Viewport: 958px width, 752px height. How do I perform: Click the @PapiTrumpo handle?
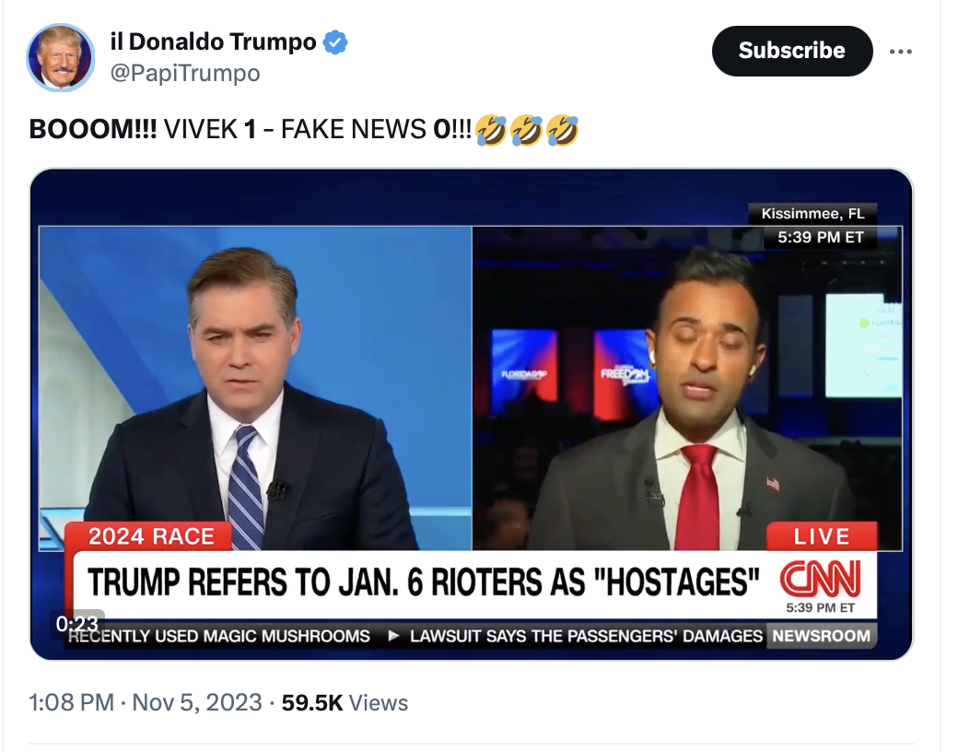184,74
